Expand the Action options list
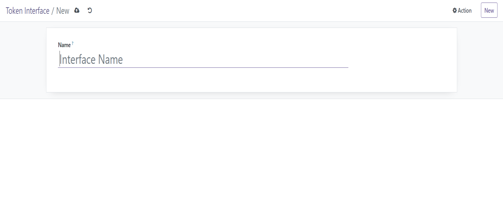503x203 pixels. point(462,11)
